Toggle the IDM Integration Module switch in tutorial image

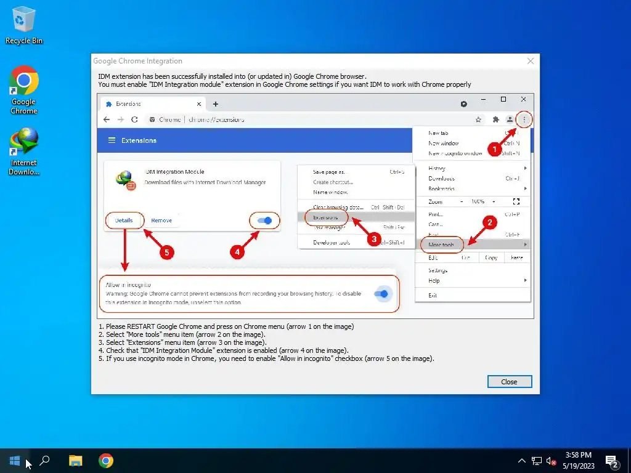(265, 220)
